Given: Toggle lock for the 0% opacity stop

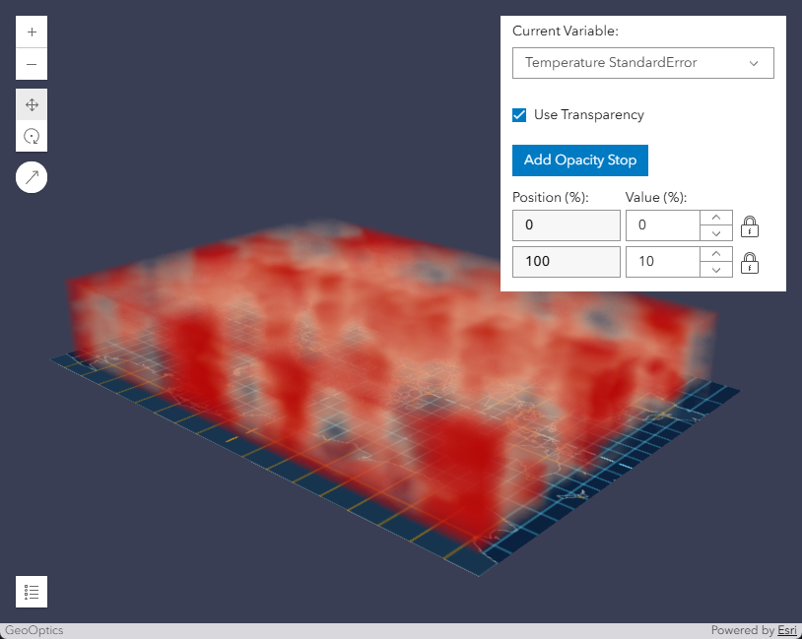Looking at the screenshot, I should click(750, 226).
